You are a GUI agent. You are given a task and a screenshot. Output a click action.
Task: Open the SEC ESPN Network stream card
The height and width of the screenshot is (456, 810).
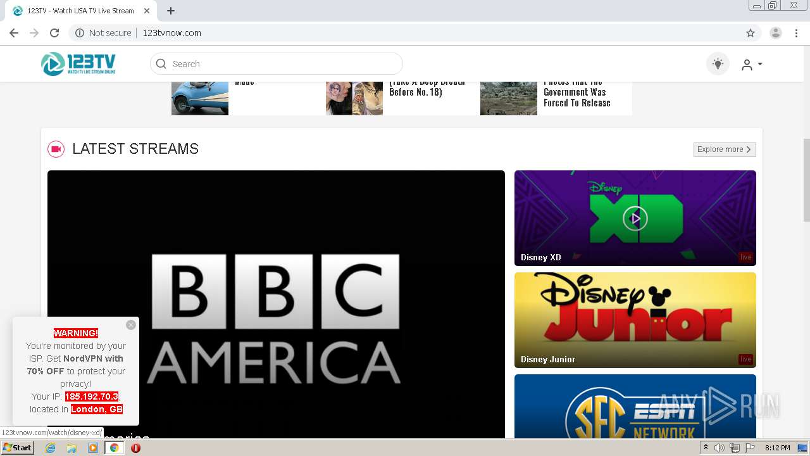pos(635,406)
